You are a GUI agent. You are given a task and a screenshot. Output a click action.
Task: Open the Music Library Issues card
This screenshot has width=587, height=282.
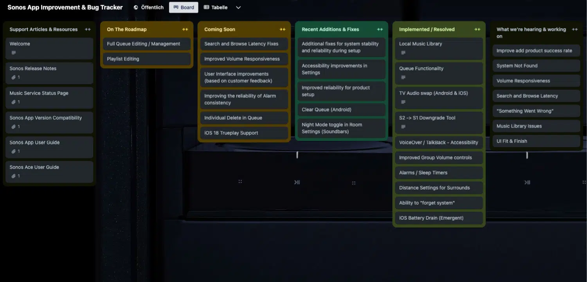tap(536, 126)
